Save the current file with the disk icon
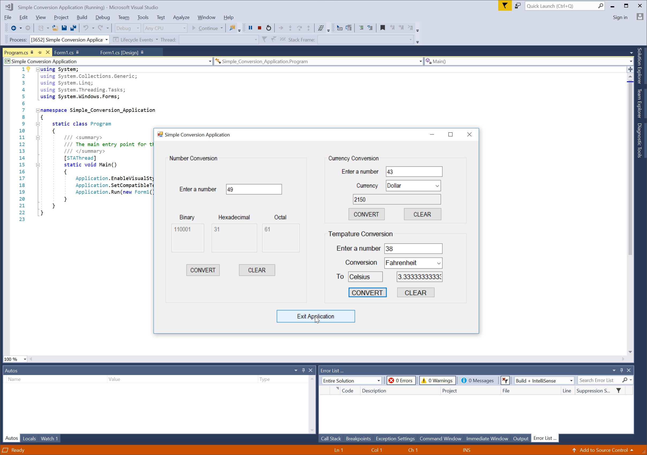 64,28
